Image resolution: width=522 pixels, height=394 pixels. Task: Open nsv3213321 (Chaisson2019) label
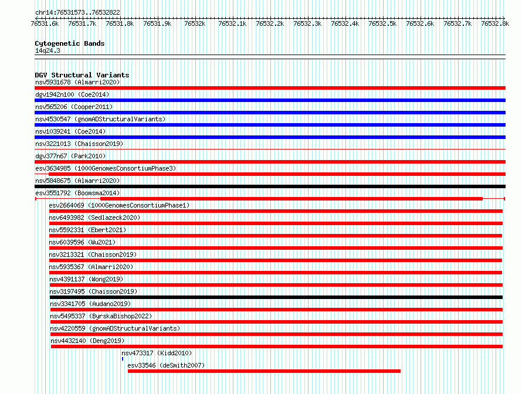pyautogui.click(x=93, y=254)
